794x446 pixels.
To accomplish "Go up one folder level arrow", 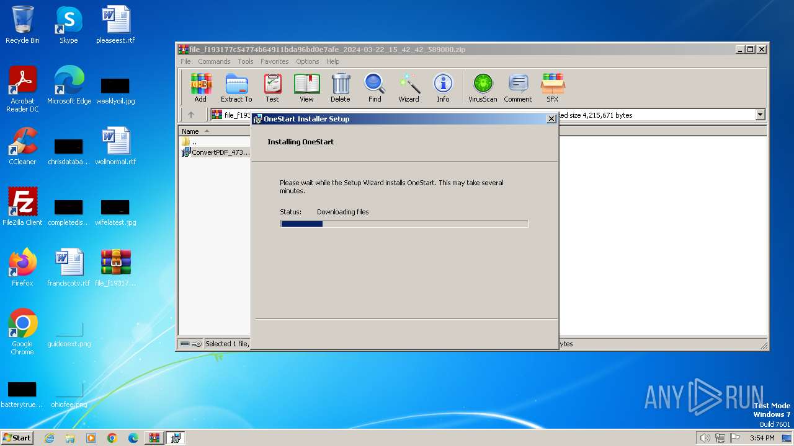I will pyautogui.click(x=191, y=115).
